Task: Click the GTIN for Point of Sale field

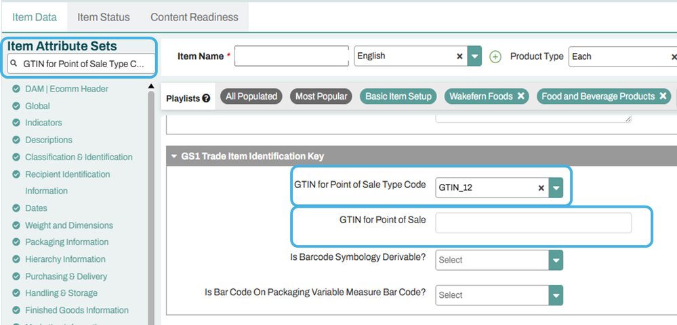Action: pyautogui.click(x=533, y=223)
